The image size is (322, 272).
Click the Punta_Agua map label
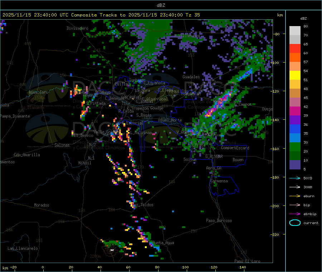pos(163,243)
